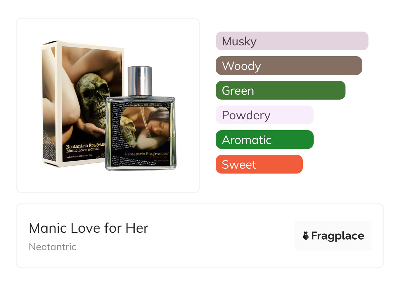Image resolution: width=400 pixels, height=284 pixels.
Task: Open the Neotantric brand link
Action: (53, 247)
